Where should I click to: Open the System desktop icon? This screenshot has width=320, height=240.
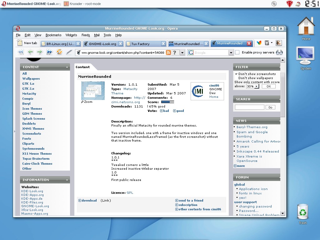(306, 58)
